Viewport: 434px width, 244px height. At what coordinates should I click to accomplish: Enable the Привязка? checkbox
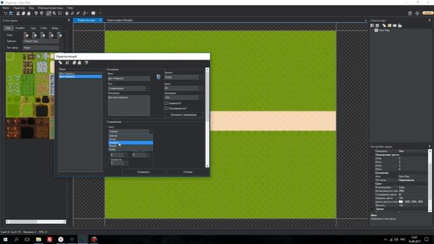point(165,103)
